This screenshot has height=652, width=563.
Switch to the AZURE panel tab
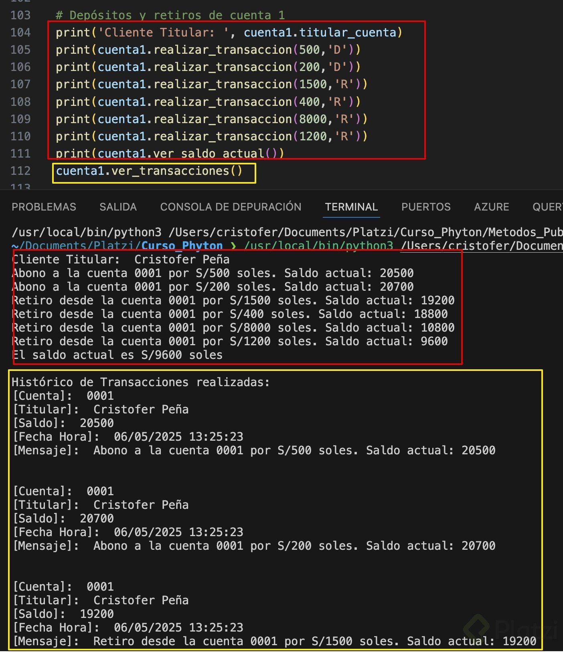pos(491,207)
